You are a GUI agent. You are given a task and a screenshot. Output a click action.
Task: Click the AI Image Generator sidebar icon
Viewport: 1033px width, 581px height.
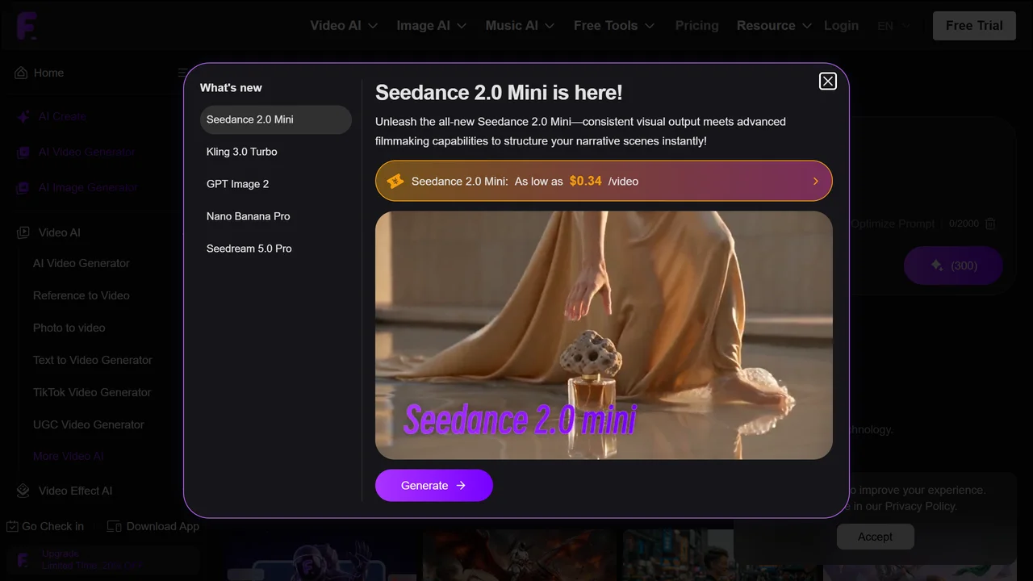(x=23, y=187)
